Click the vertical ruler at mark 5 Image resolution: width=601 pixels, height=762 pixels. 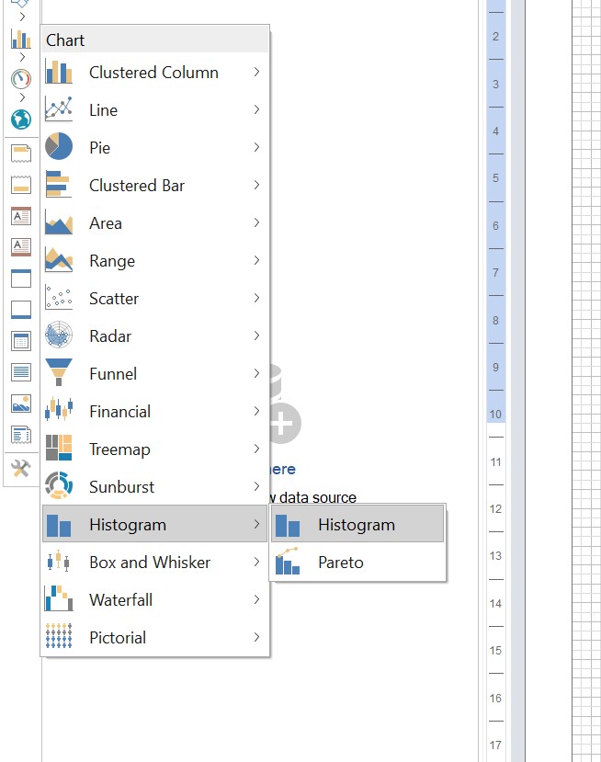click(495, 178)
